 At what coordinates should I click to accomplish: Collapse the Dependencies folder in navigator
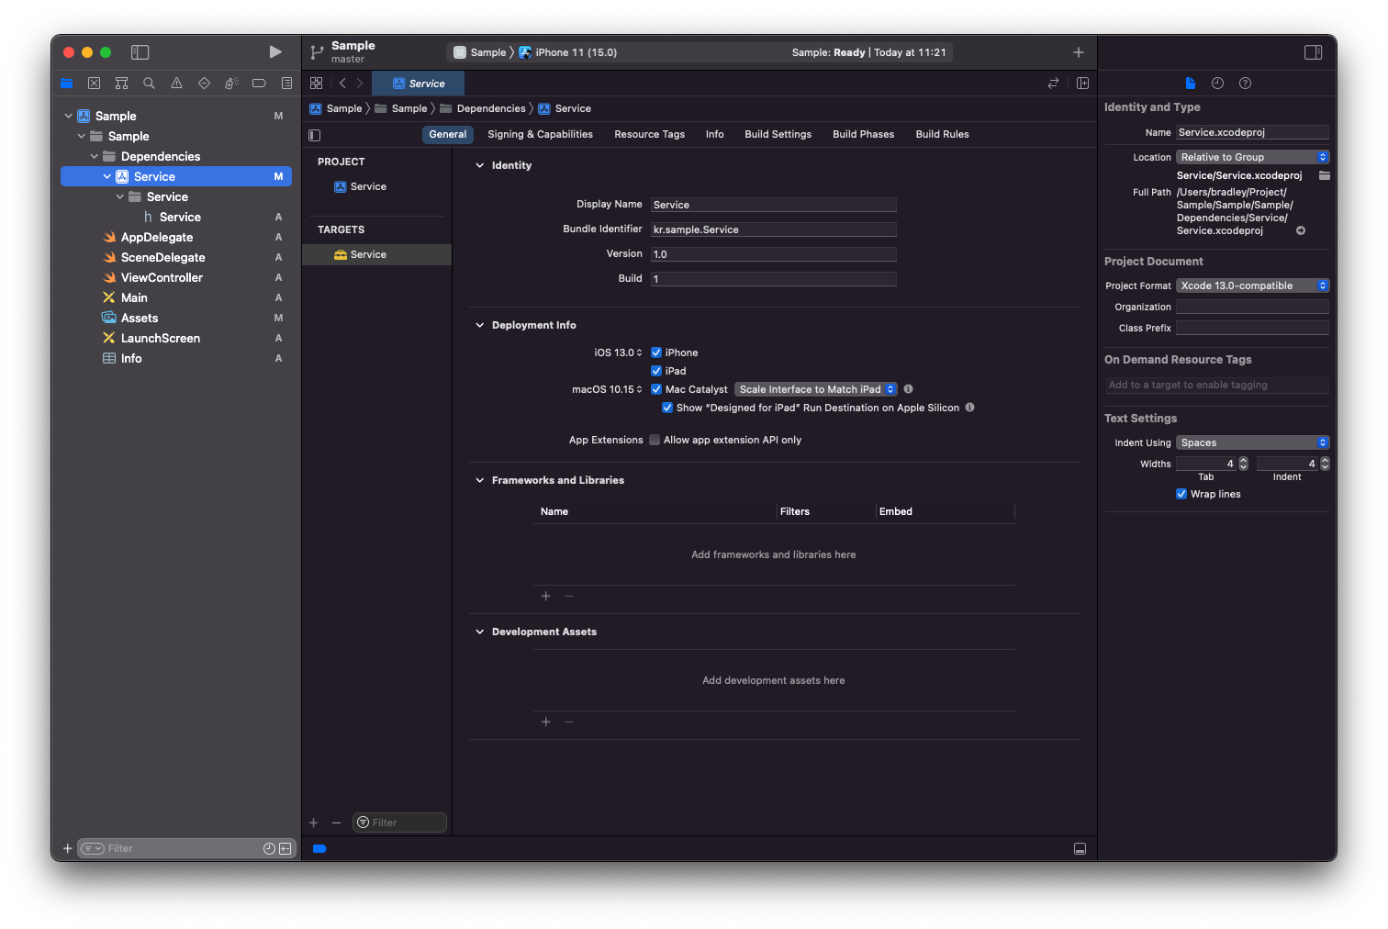(94, 157)
